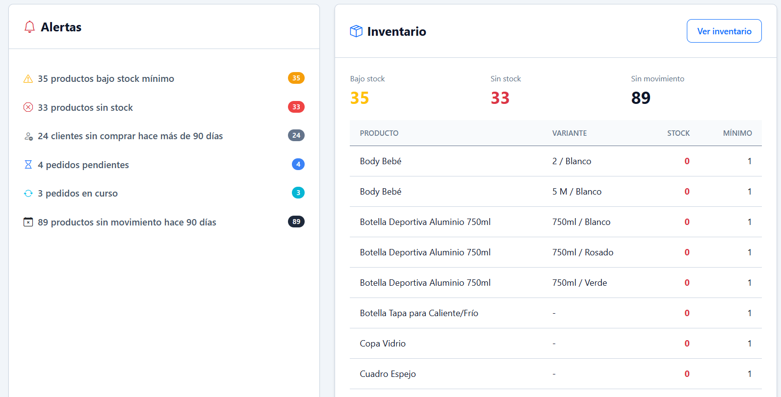The image size is (781, 397).
Task: Click the STOCK column header
Action: click(x=678, y=133)
